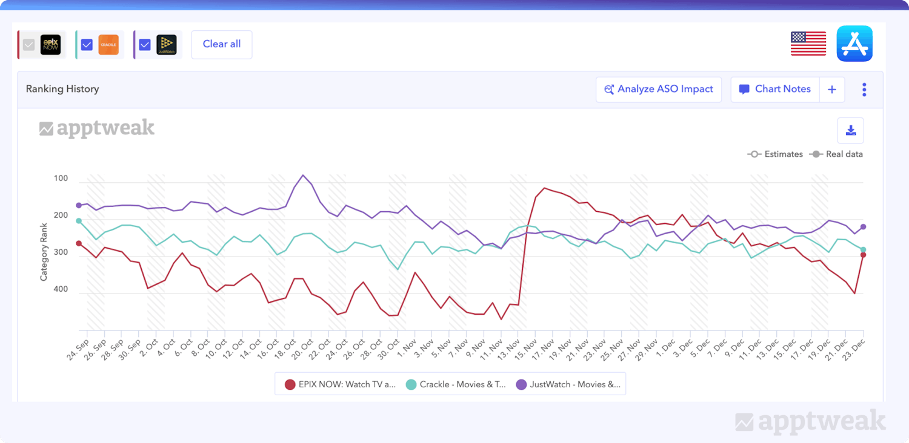Screen dimensions: 909x443
Task: Click the Clear all button
Action: coord(222,45)
